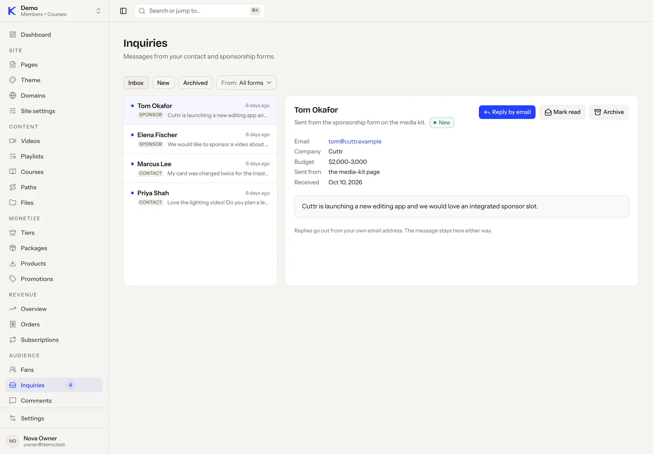Screen dimensions: 653x454
Task: Open Dashboard from the sidebar
Action: tap(54, 35)
